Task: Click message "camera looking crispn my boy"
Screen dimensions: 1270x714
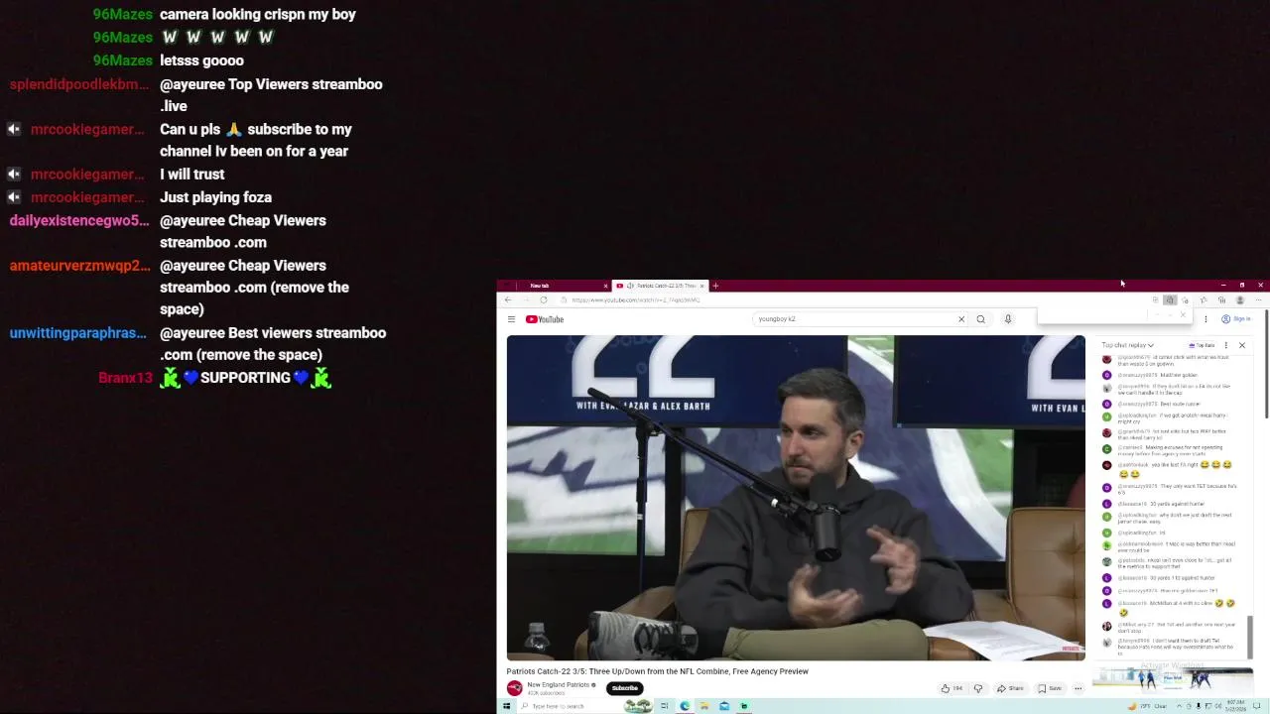Action: click(x=258, y=14)
